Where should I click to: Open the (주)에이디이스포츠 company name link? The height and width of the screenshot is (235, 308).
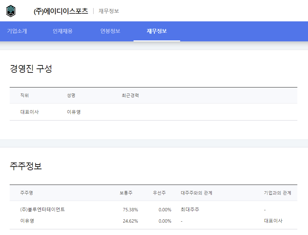[61, 11]
